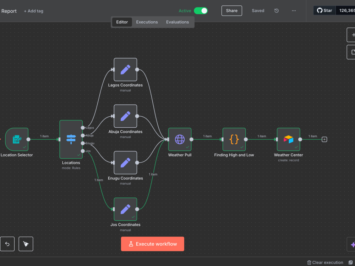This screenshot has width=355, height=266.
Task: Click the Abuja output connector on Locations
Action: click(x=83, y=135)
